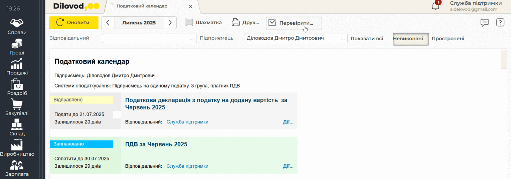The height and width of the screenshot is (179, 511).
Task: Open notifications bell with 3 alerts
Action: coord(436,5)
